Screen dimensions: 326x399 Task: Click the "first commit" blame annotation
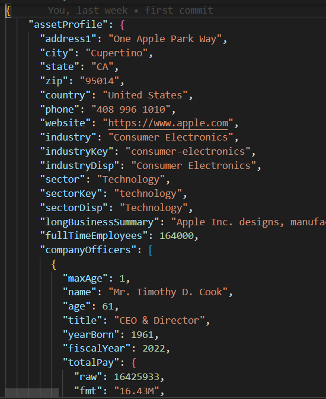[179, 11]
